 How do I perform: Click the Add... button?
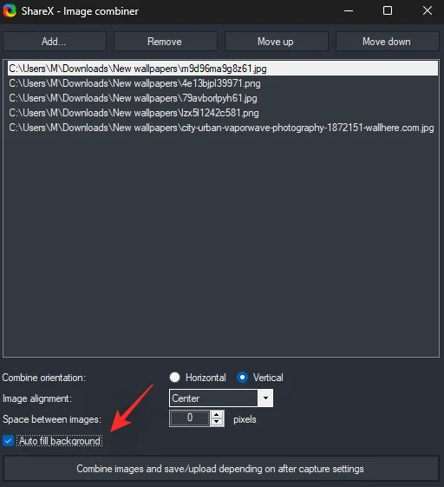pos(55,42)
